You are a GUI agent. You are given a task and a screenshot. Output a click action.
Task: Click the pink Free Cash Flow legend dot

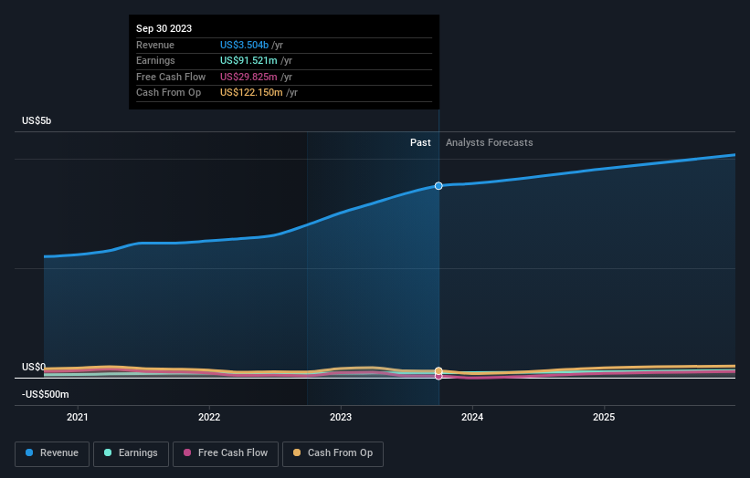click(187, 452)
